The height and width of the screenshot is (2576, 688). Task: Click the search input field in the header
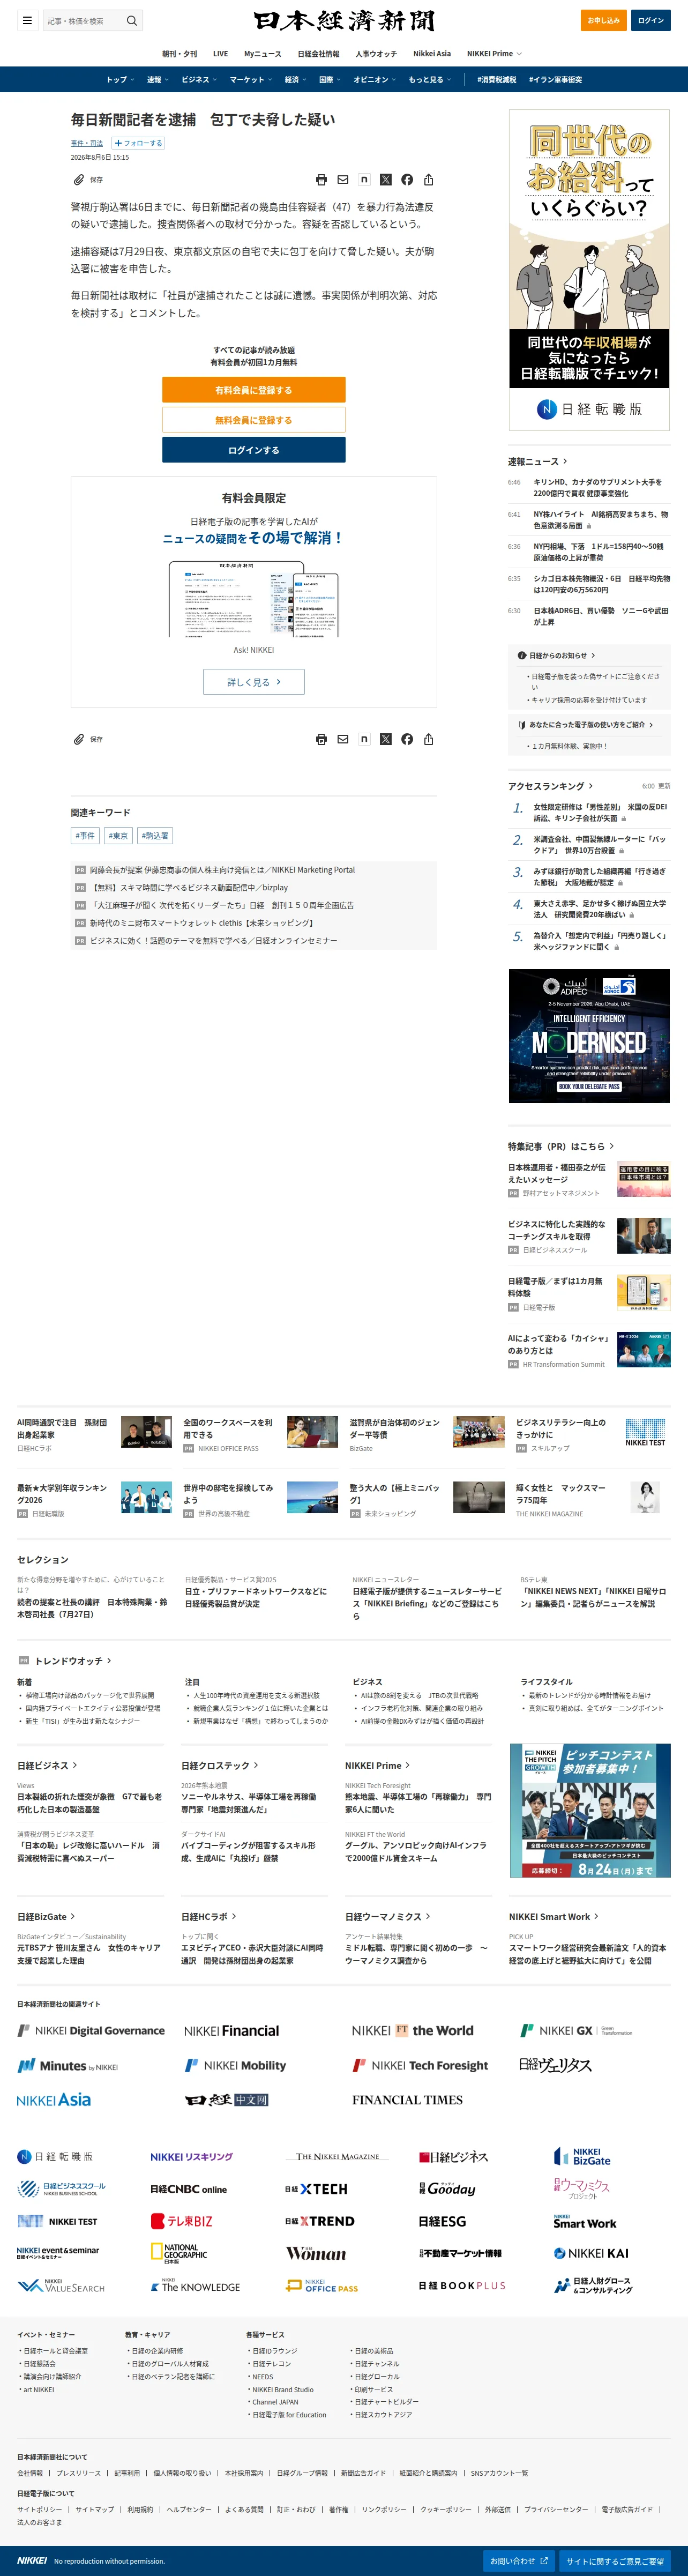tap(84, 20)
